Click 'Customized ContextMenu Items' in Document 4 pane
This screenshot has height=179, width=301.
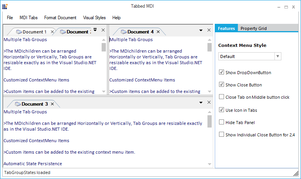[142, 80]
